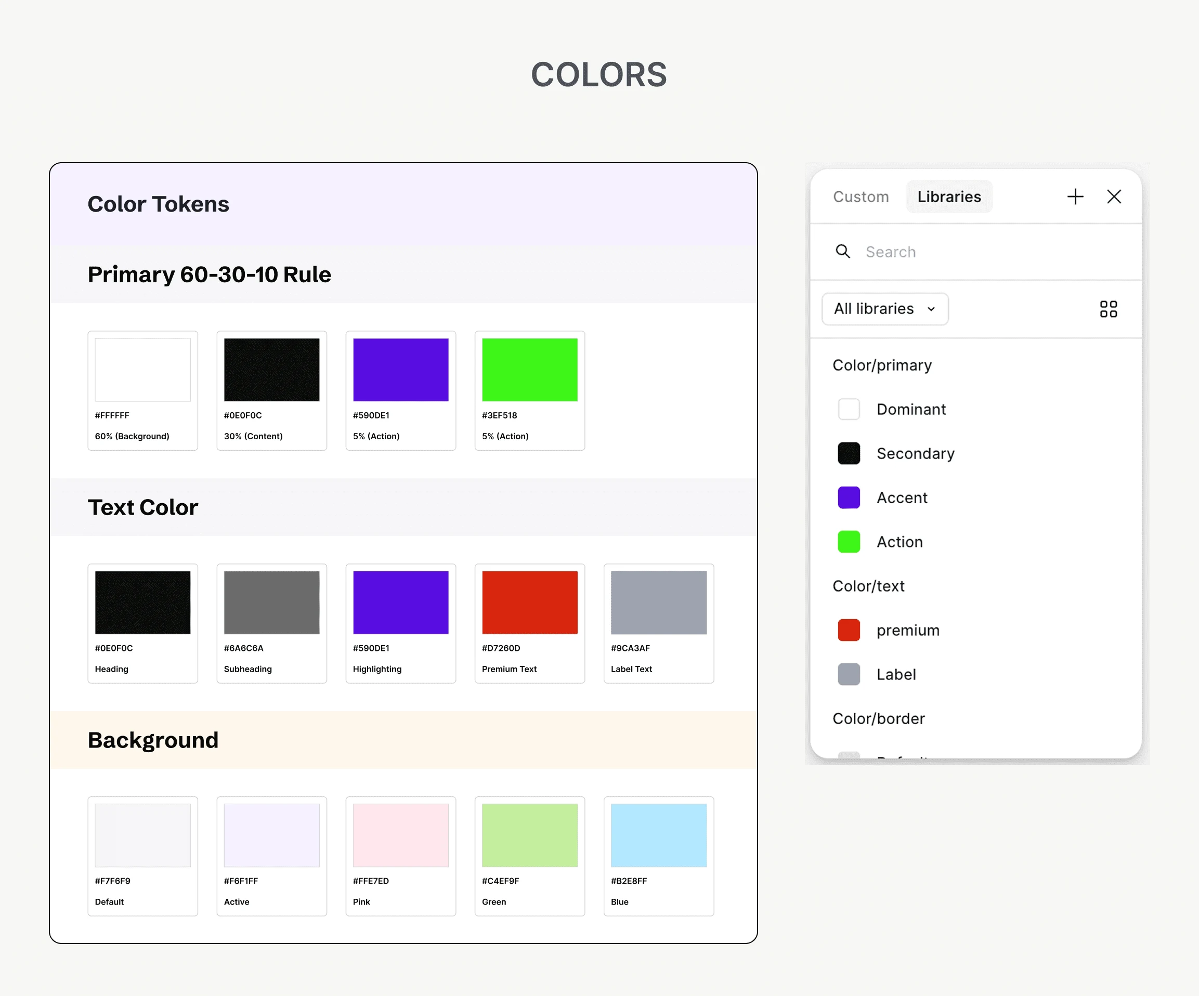Pick the Secondary black swatch
Viewport: 1199px width, 996px height.
(849, 454)
